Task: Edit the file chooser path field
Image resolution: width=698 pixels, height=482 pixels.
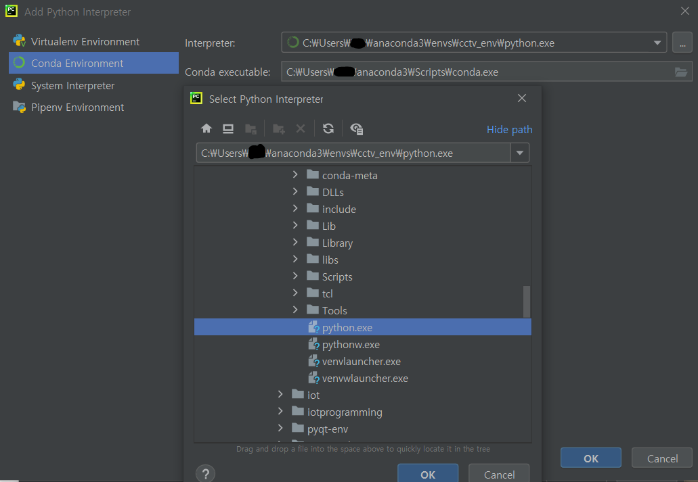Action: pyautogui.click(x=353, y=153)
